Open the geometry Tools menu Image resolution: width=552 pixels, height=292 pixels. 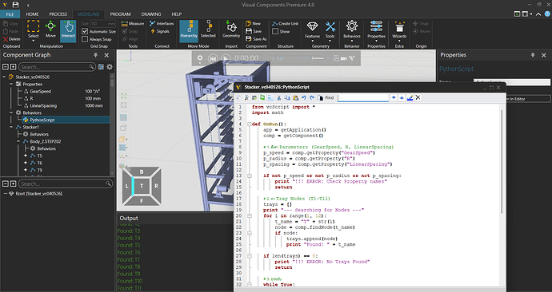click(330, 30)
